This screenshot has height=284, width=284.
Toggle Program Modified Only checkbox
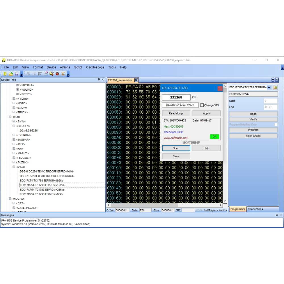pyautogui.click(x=276, y=125)
